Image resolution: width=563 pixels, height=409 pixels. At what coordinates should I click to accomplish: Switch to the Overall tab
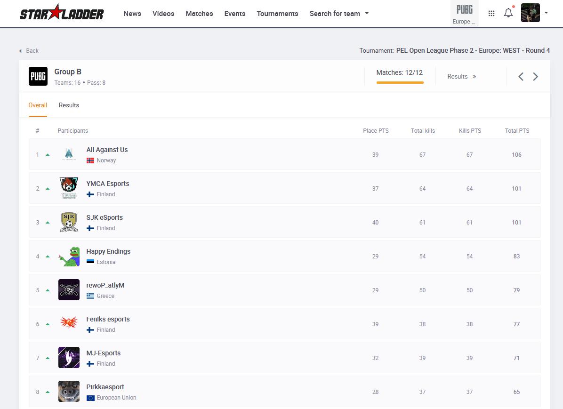[x=38, y=105]
